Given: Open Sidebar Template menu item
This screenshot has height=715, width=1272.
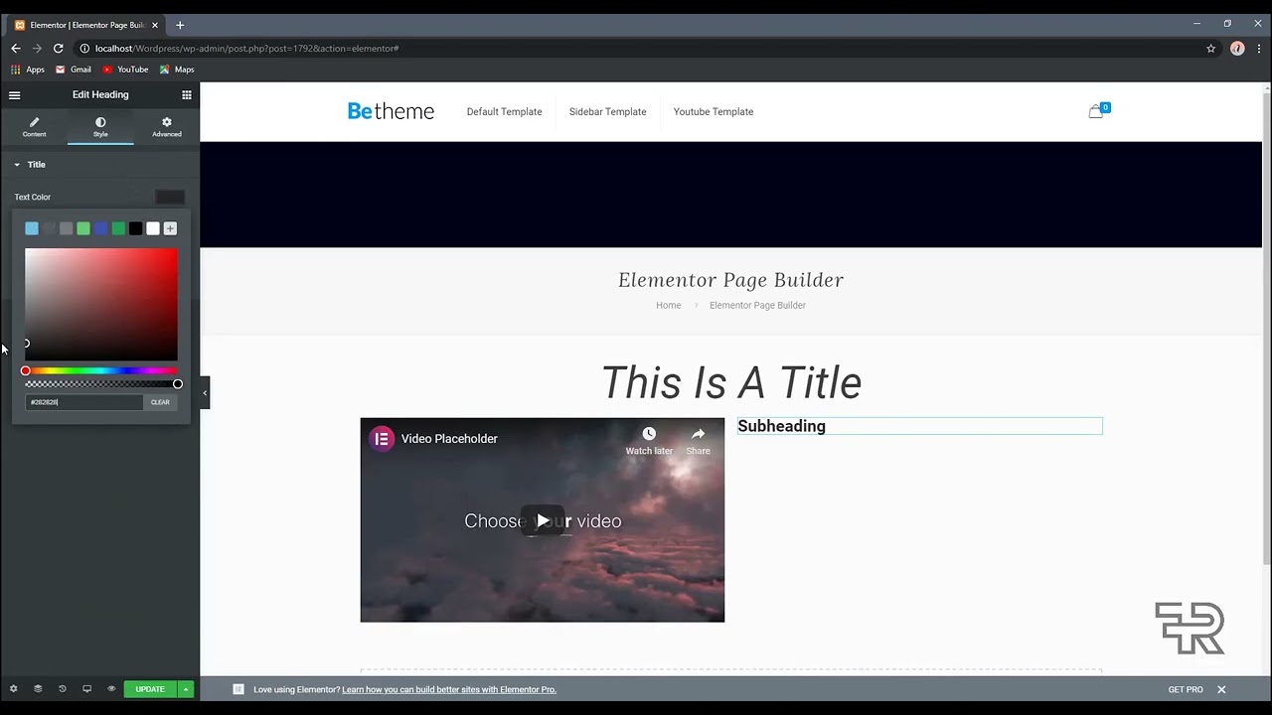Looking at the screenshot, I should (608, 112).
